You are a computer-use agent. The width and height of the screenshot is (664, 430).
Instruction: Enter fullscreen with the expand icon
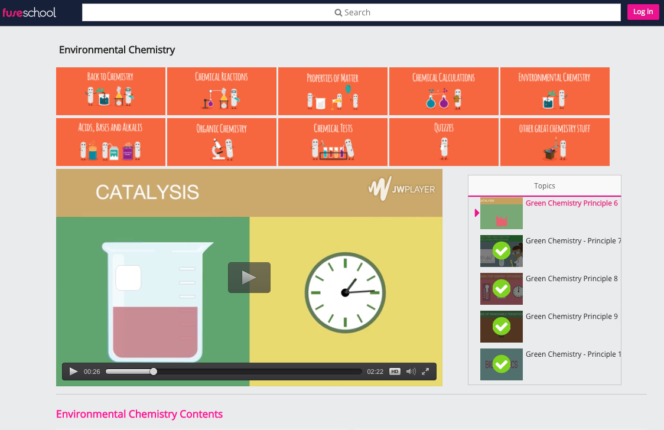(425, 371)
